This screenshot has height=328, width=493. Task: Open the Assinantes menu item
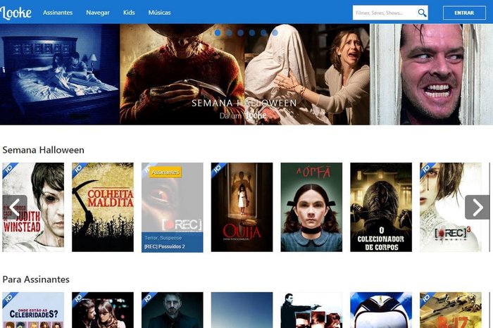click(x=58, y=13)
